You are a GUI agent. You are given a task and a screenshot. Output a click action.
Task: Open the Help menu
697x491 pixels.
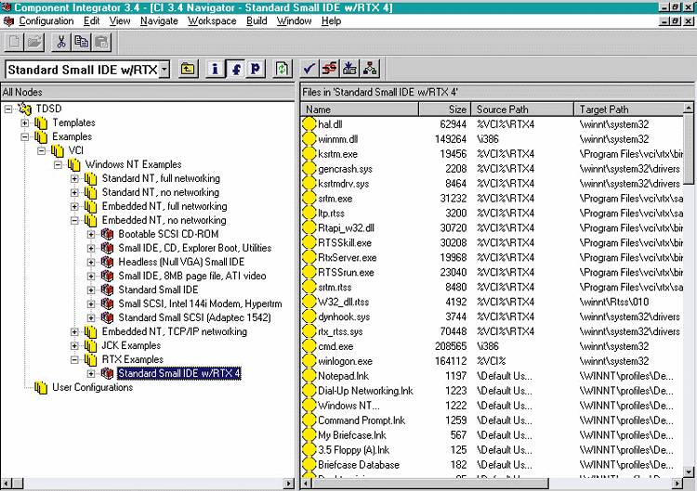pos(331,20)
